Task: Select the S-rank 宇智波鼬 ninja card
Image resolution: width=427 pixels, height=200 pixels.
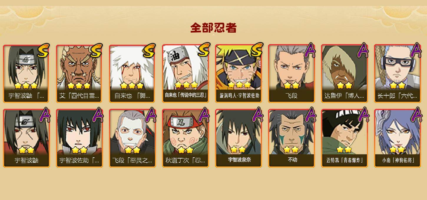Action: (27, 74)
